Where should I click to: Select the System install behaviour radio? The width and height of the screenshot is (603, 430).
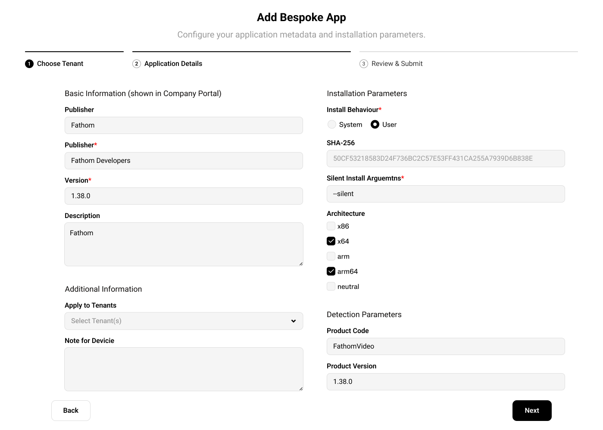pyautogui.click(x=332, y=125)
